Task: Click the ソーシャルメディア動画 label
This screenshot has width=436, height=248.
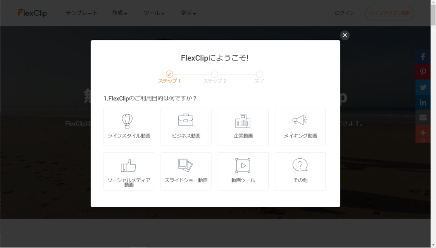Action: tap(129, 182)
